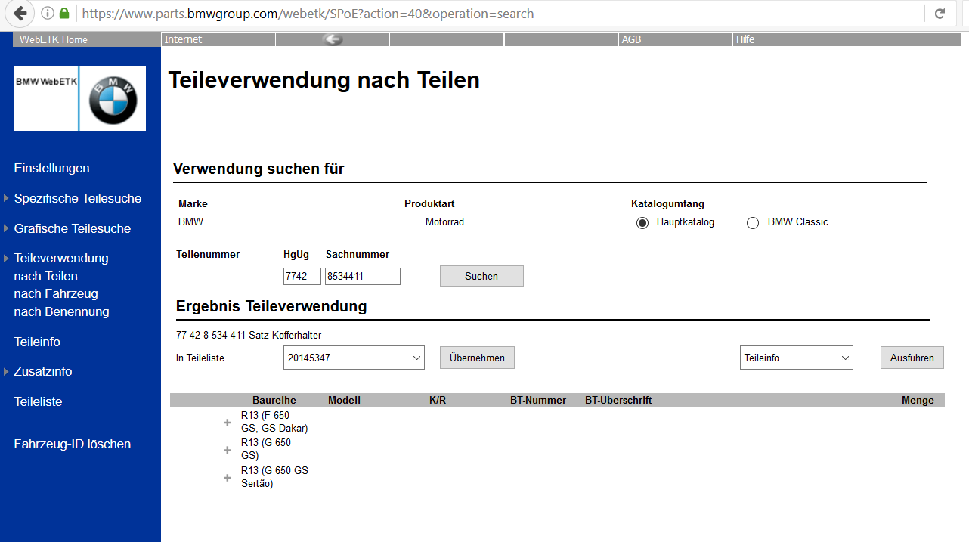The width and height of the screenshot is (969, 542).
Task: Expand the R13 (G 650 GS Sertão) row
Action: [x=227, y=478]
